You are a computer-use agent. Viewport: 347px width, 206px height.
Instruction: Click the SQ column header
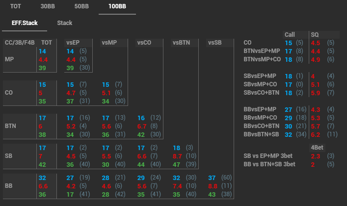click(x=315, y=35)
